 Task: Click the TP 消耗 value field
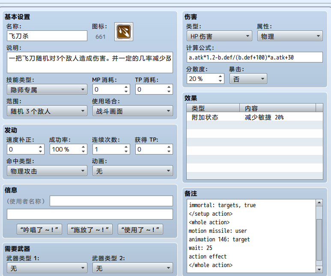click(x=151, y=89)
